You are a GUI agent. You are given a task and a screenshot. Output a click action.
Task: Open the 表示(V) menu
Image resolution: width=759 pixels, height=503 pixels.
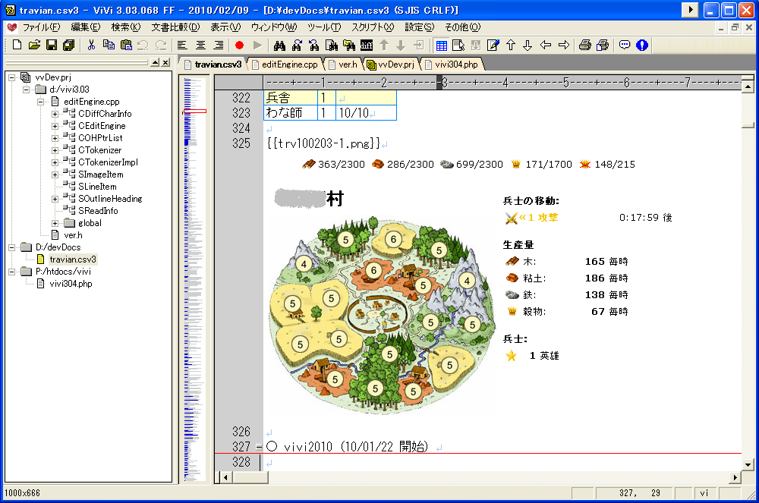225,27
